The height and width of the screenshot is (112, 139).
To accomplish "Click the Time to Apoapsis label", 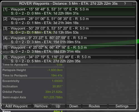I will 15,65.
